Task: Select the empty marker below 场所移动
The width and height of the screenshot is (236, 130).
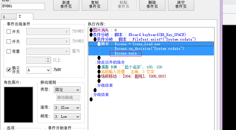Action: [99, 81]
